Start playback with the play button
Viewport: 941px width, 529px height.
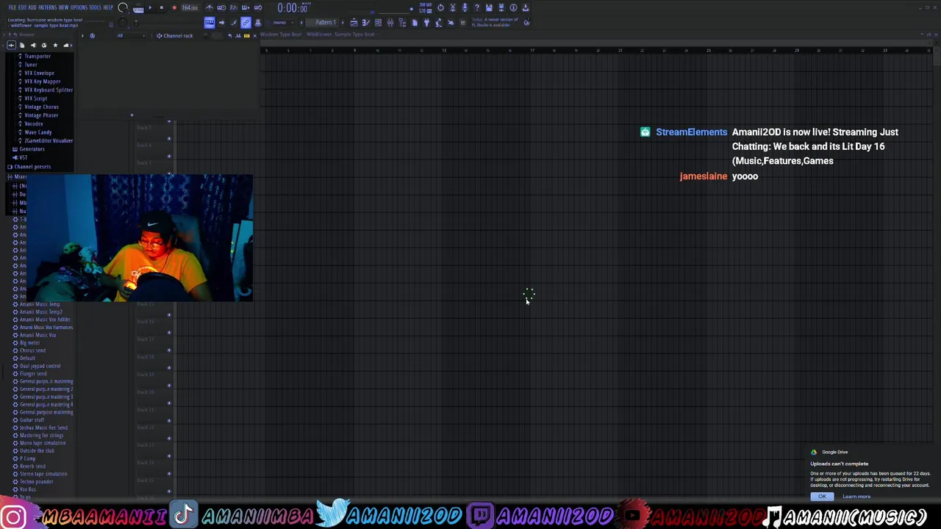150,7
